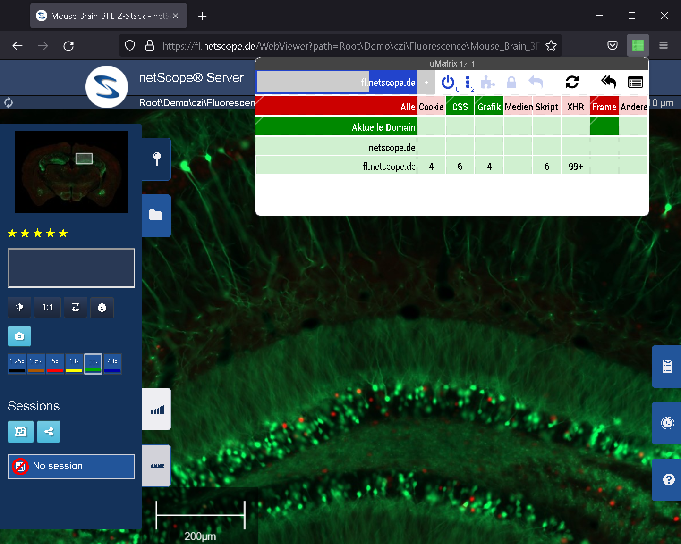Click the fl.netscope.de row label in matrix
681x544 pixels.
(336, 166)
